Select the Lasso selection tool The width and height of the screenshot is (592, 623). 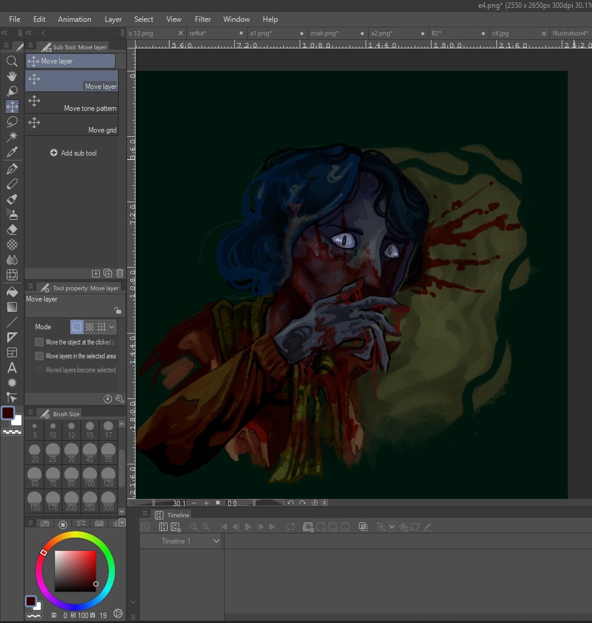[12, 122]
